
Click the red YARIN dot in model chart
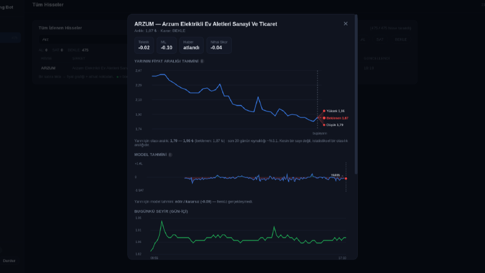346,179
